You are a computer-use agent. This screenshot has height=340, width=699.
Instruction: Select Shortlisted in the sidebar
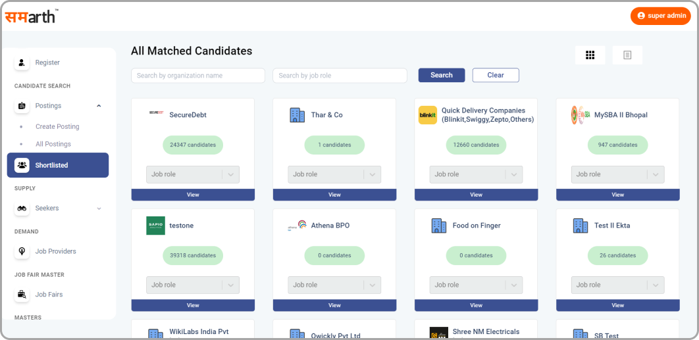click(x=58, y=165)
